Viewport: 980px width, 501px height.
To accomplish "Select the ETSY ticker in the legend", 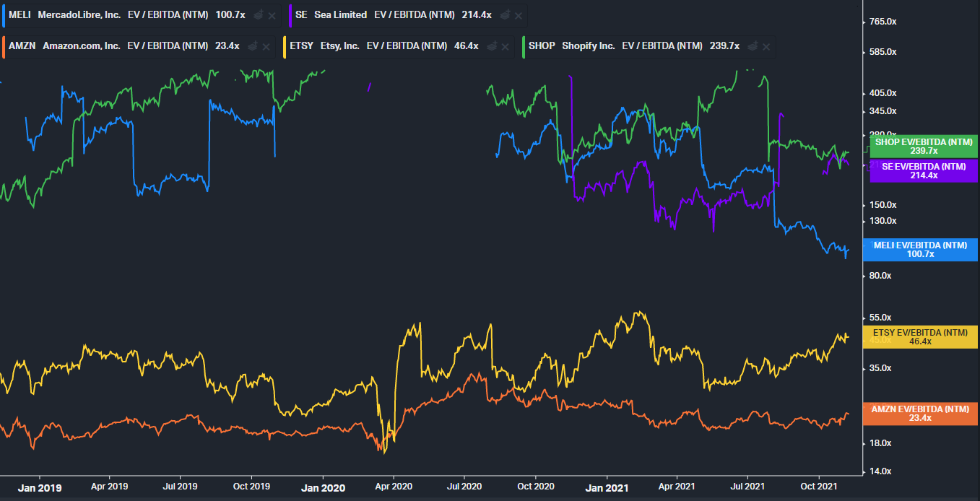I will pyautogui.click(x=301, y=45).
